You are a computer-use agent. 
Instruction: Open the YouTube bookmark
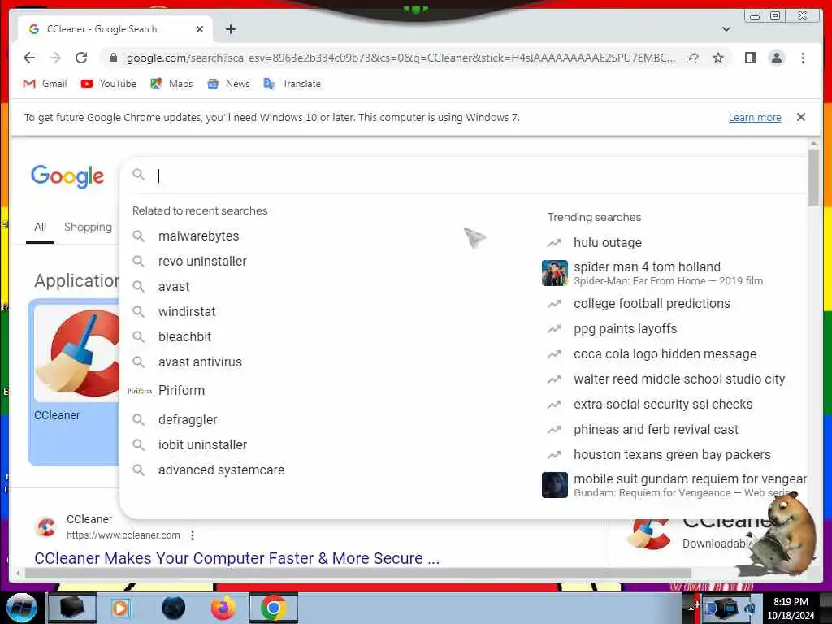point(109,84)
